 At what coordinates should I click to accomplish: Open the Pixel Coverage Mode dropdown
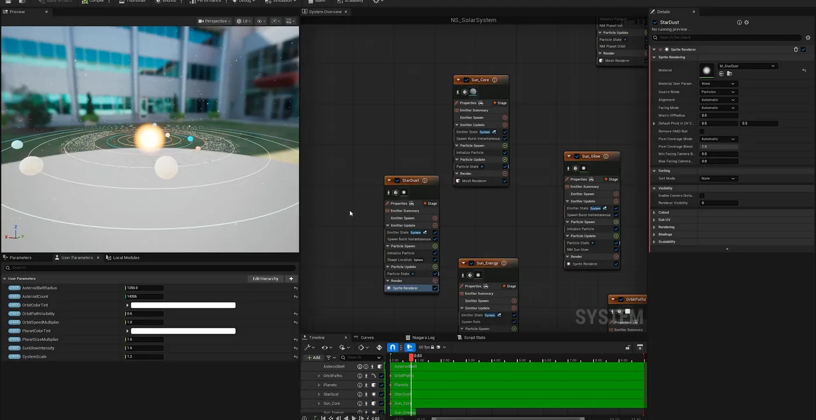pyautogui.click(x=718, y=139)
